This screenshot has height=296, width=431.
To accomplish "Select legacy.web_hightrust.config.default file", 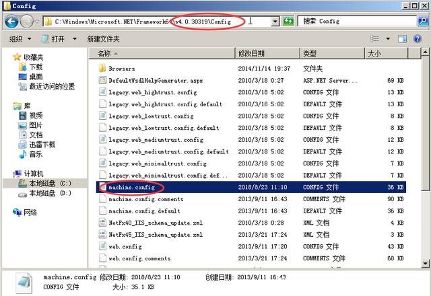I will coord(165,104).
